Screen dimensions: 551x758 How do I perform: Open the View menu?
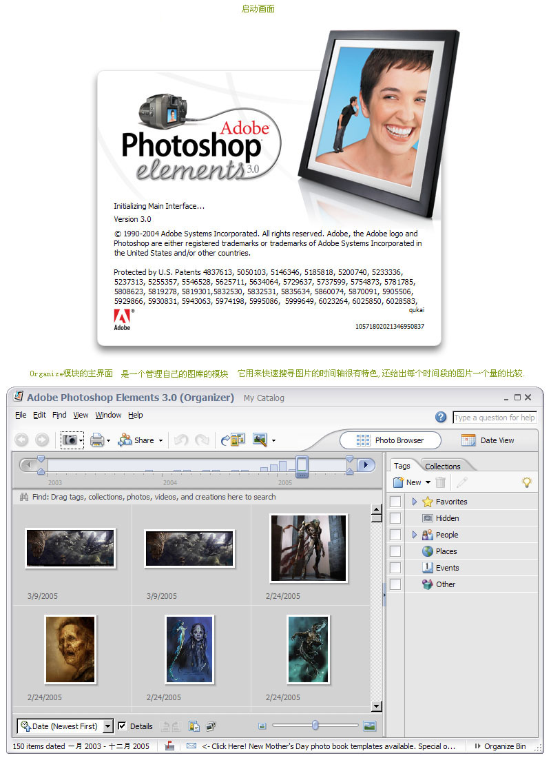[81, 415]
